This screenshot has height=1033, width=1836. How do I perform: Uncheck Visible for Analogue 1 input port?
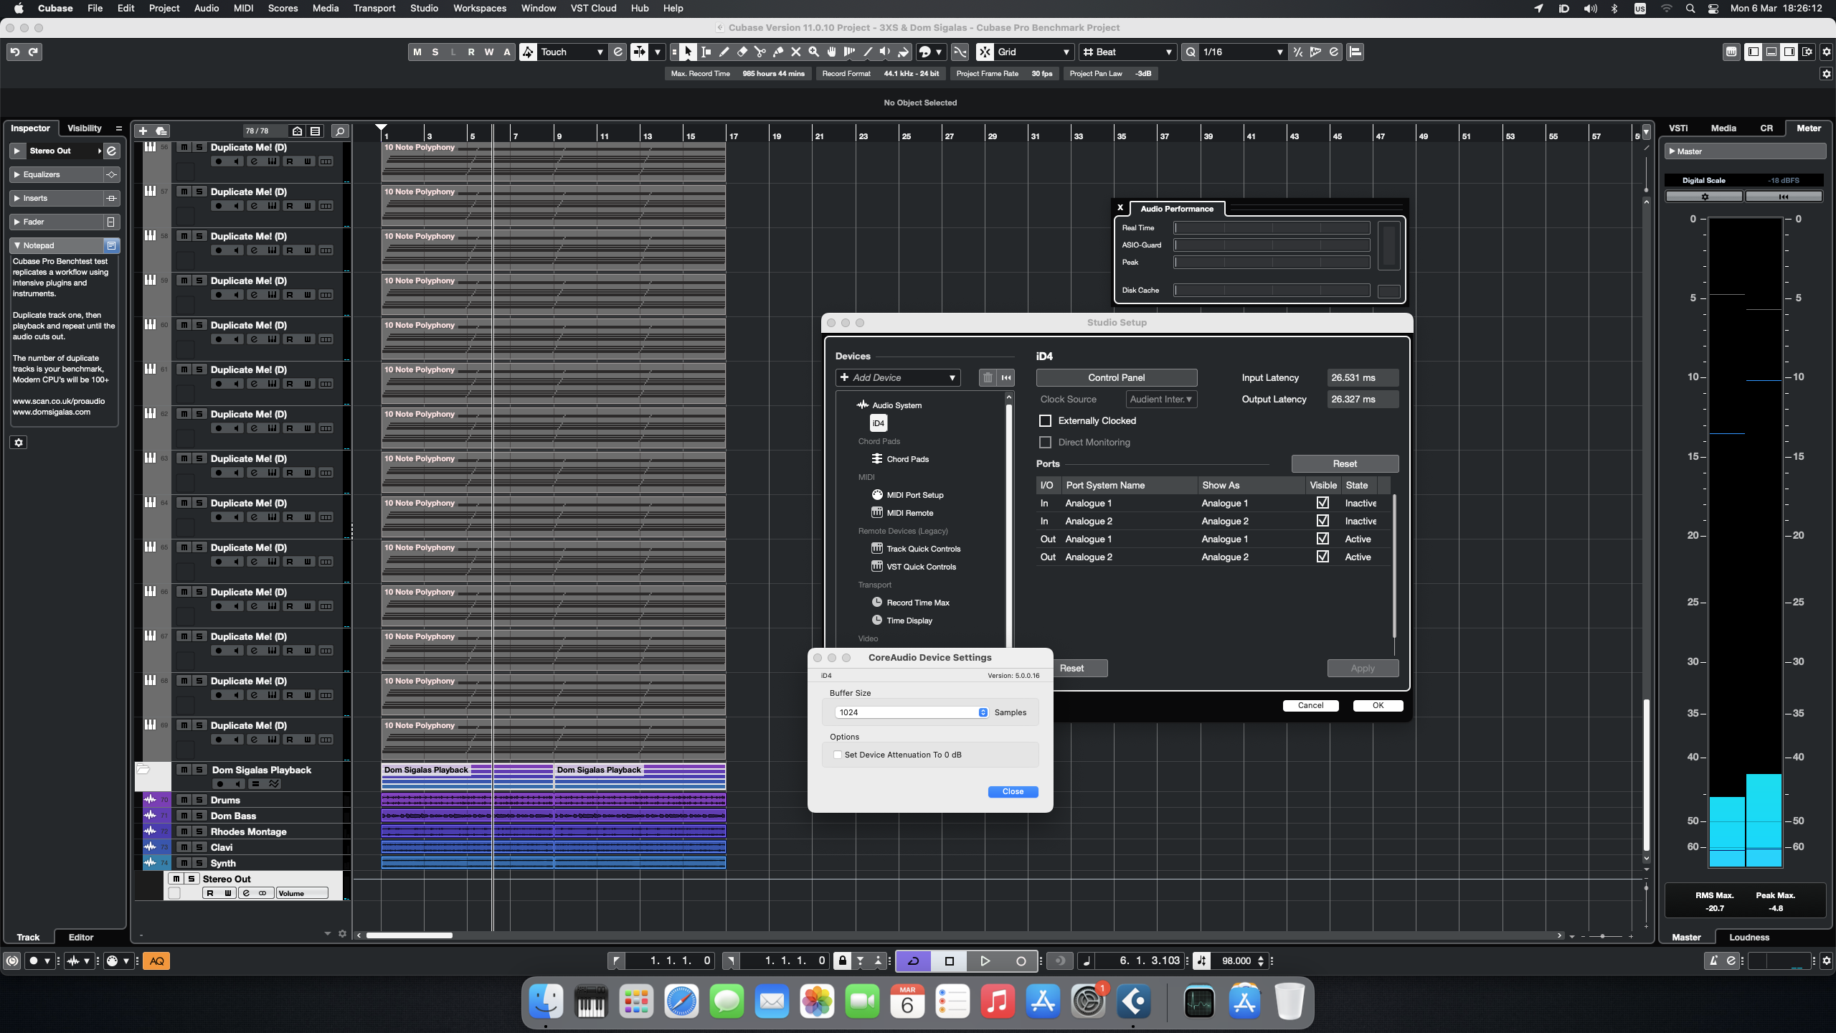[1322, 503]
